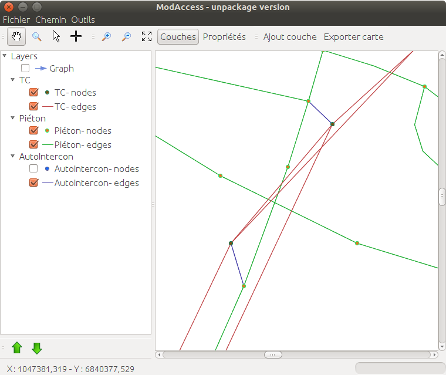The image size is (446, 375).
Task: Click the zoom to full extent icon
Action: point(147,36)
